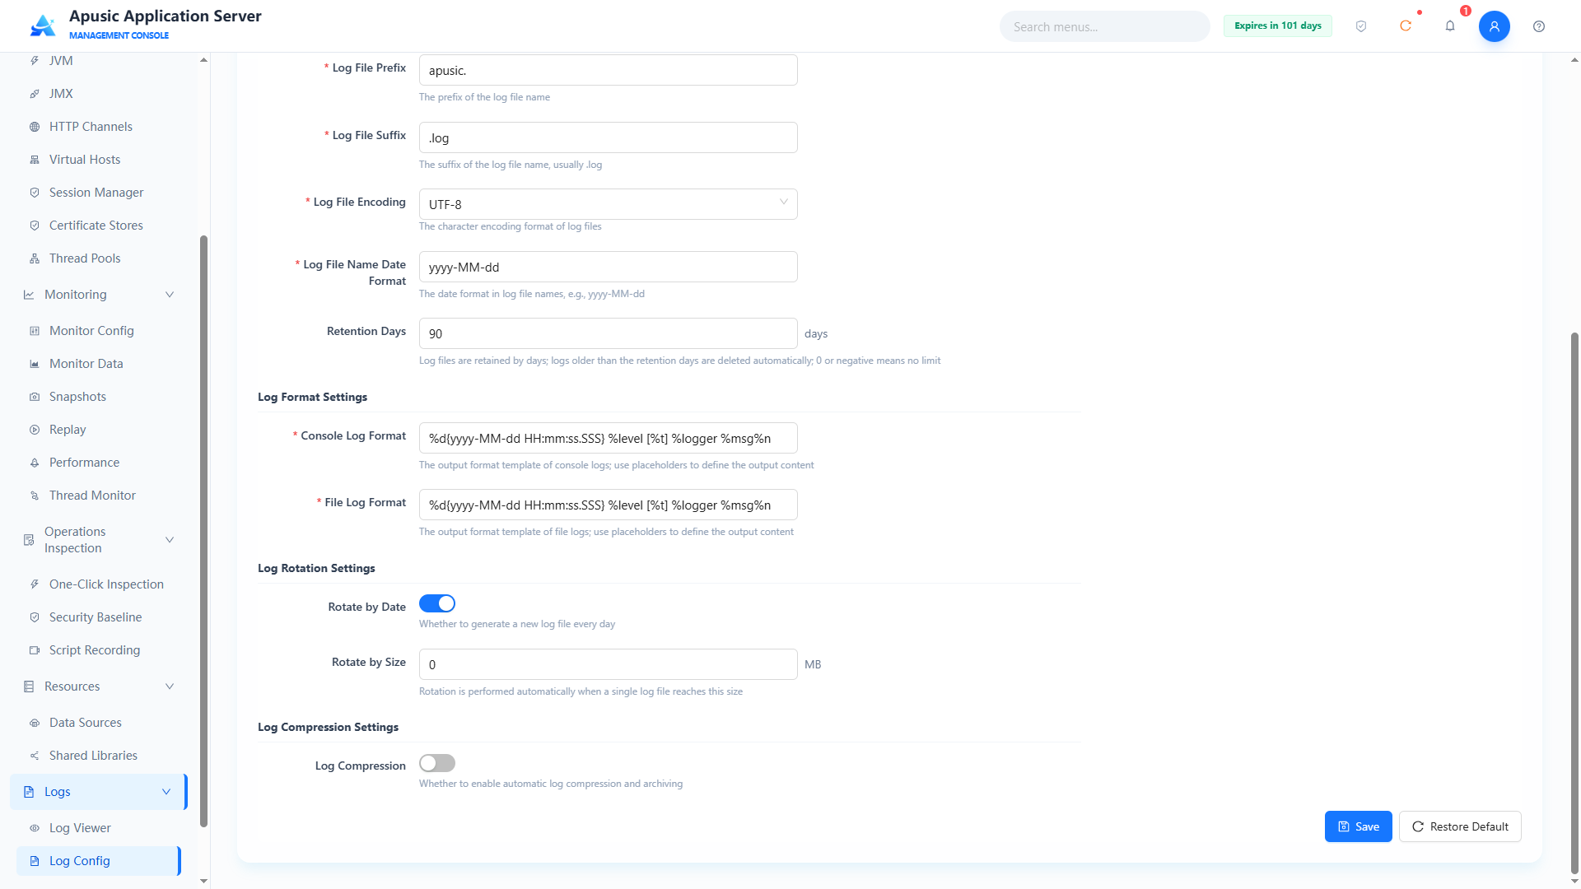The height and width of the screenshot is (889, 1581).
Task: Click the Replay play icon
Action: (35, 430)
